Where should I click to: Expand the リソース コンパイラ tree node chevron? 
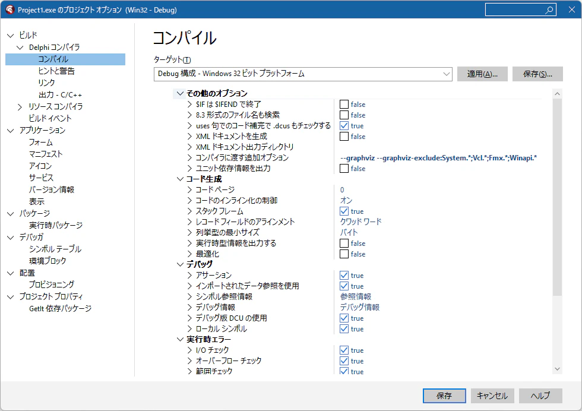20,107
